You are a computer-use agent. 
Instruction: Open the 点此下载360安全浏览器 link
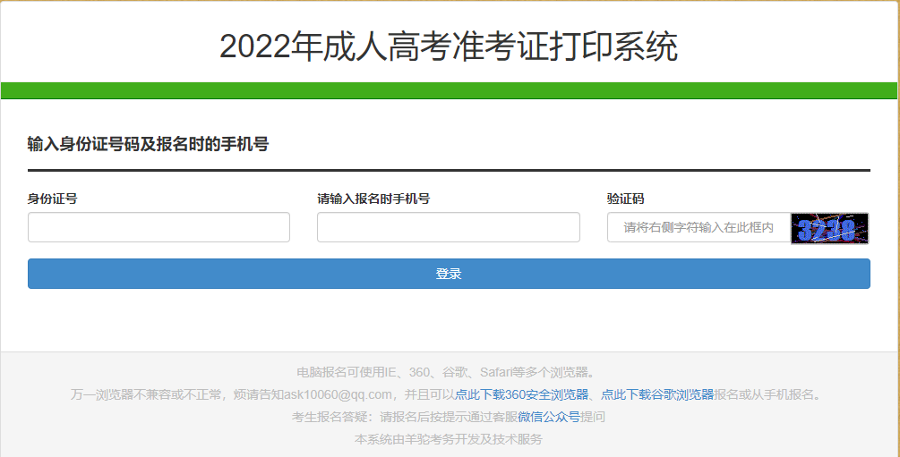click(x=521, y=394)
